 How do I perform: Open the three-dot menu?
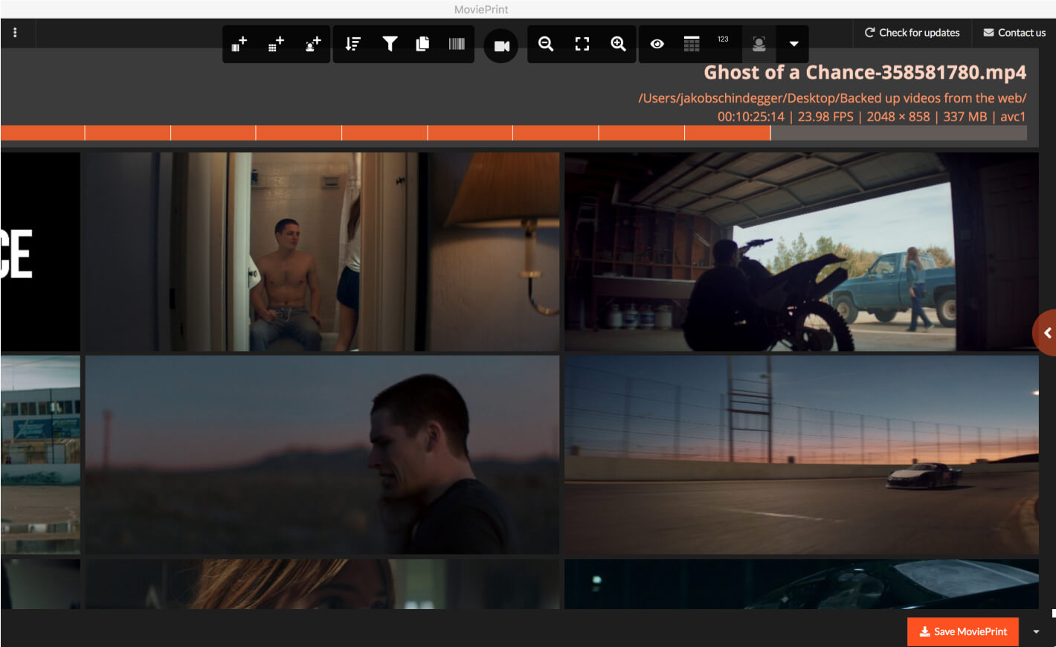point(15,33)
